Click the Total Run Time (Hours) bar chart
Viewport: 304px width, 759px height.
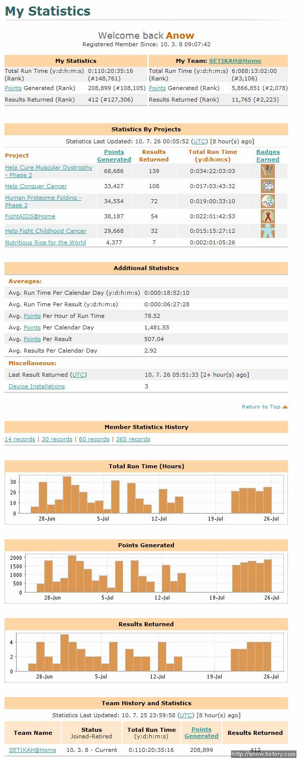(146, 498)
